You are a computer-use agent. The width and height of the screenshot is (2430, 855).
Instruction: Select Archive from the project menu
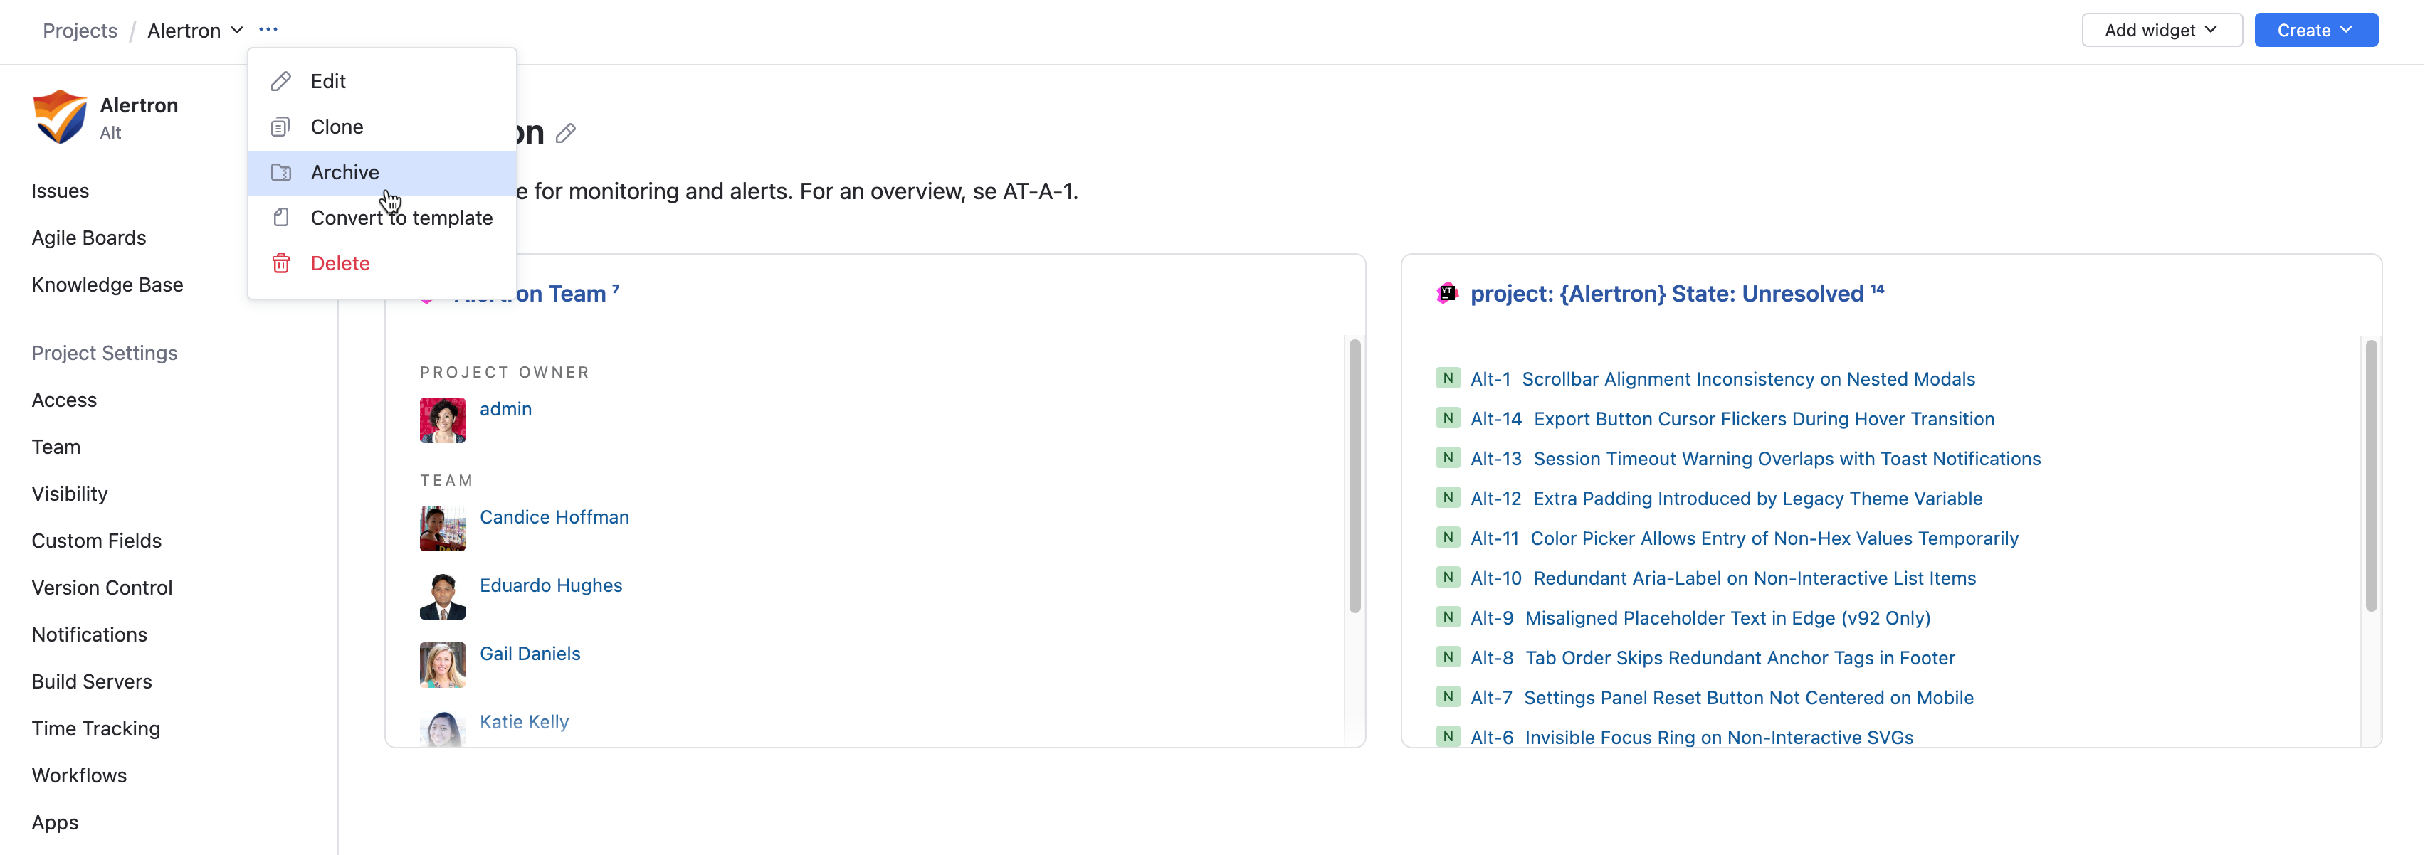(x=346, y=171)
